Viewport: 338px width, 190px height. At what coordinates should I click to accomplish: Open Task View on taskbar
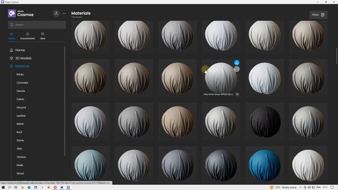pos(16,187)
